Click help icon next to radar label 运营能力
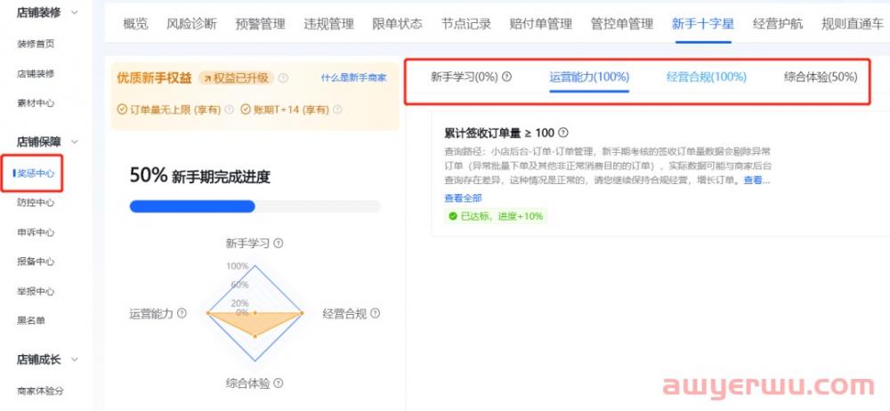Image resolution: width=890 pixels, height=411 pixels. [182, 313]
